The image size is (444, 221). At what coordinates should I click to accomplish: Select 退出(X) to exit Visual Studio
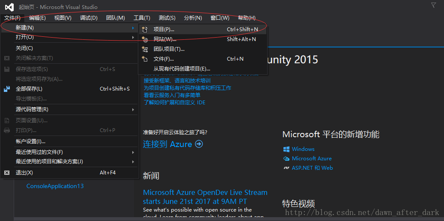pyautogui.click(x=69, y=173)
